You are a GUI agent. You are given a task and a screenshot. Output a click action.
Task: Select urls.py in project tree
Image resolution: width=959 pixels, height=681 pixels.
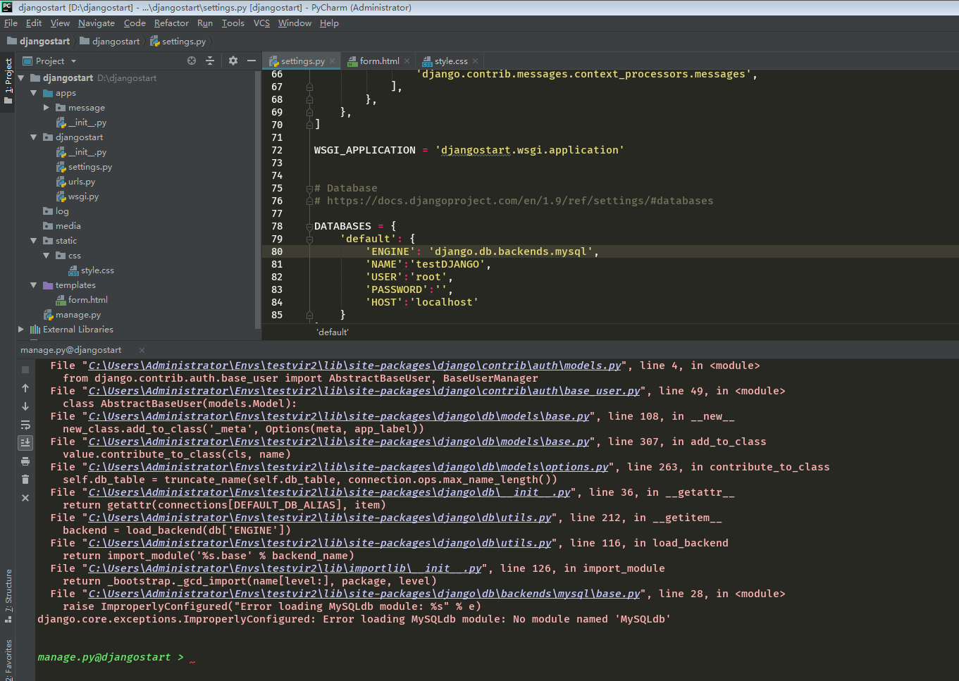pyautogui.click(x=81, y=182)
